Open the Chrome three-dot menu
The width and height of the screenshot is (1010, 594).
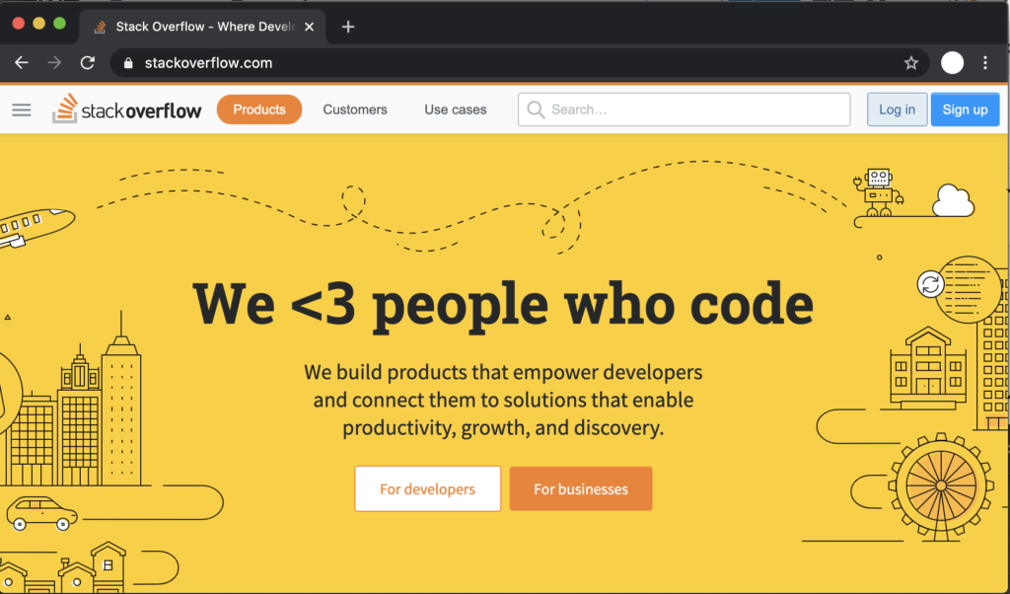click(x=985, y=62)
